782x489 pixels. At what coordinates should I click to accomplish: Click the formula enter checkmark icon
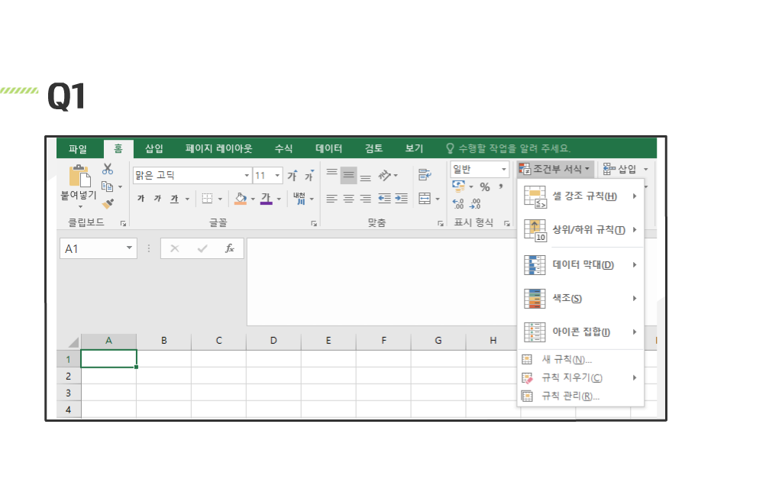click(202, 248)
